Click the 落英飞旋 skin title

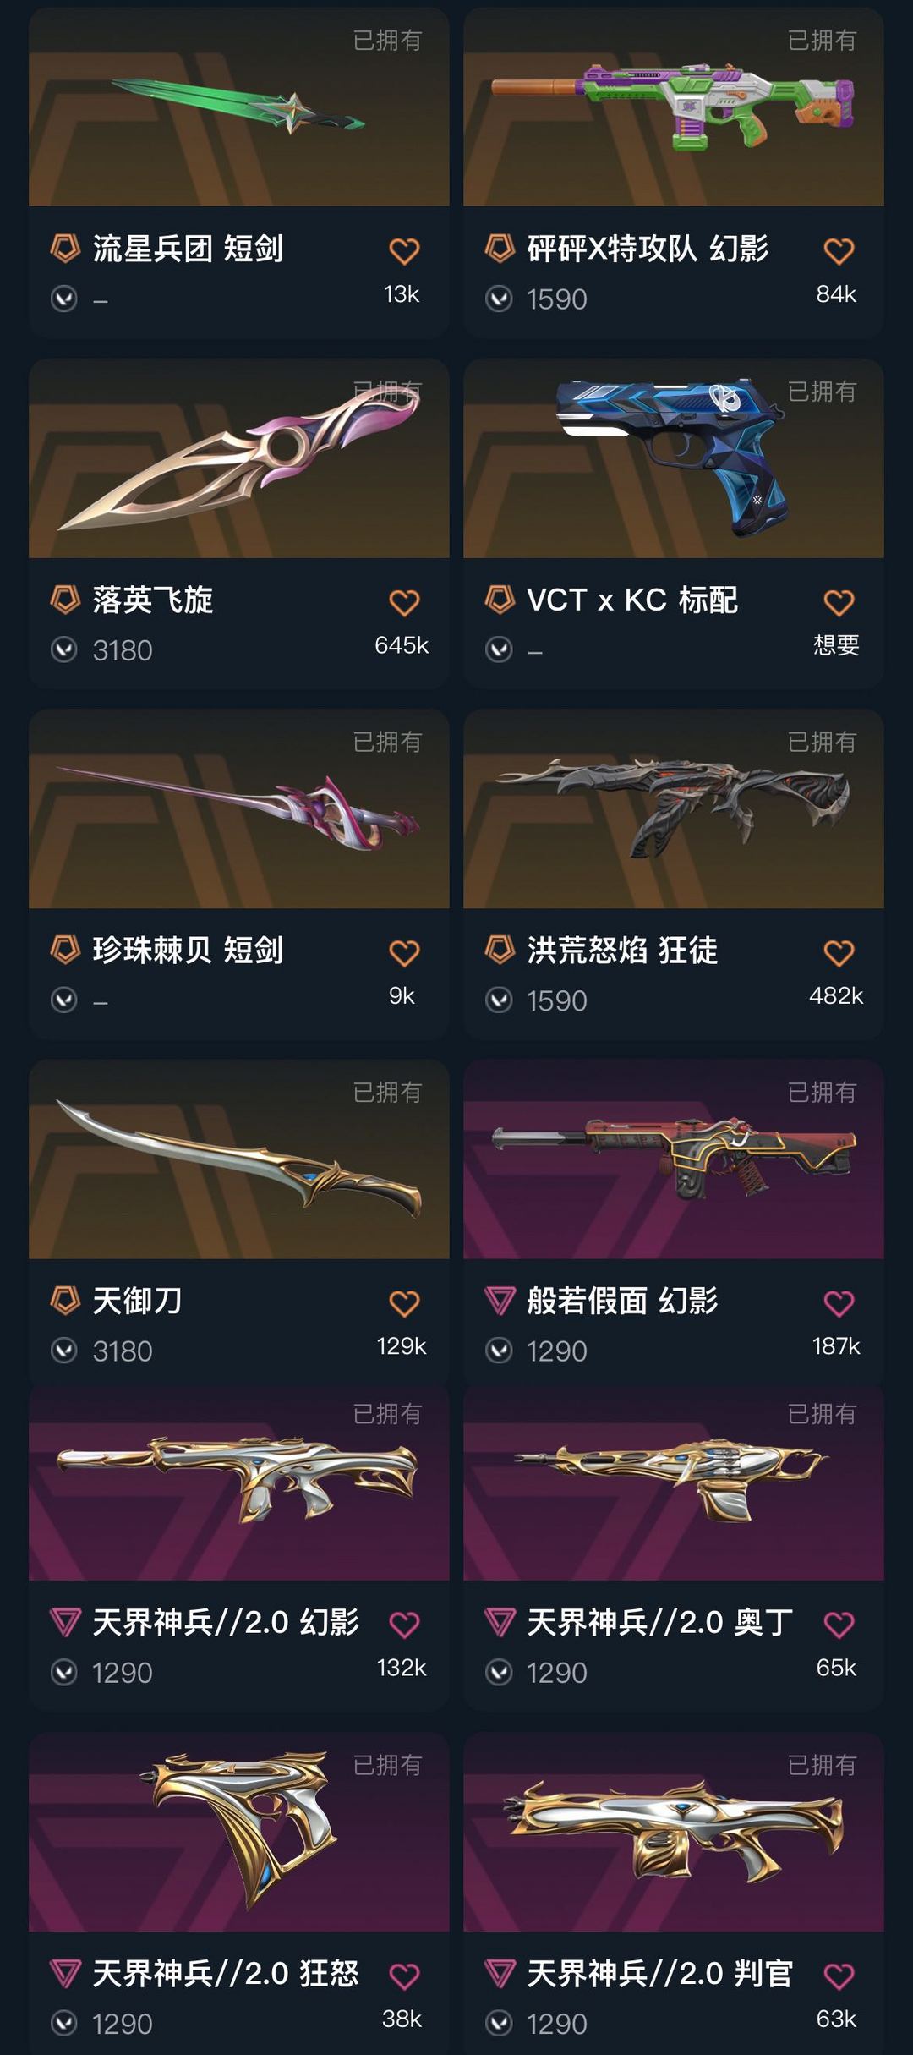coord(153,600)
